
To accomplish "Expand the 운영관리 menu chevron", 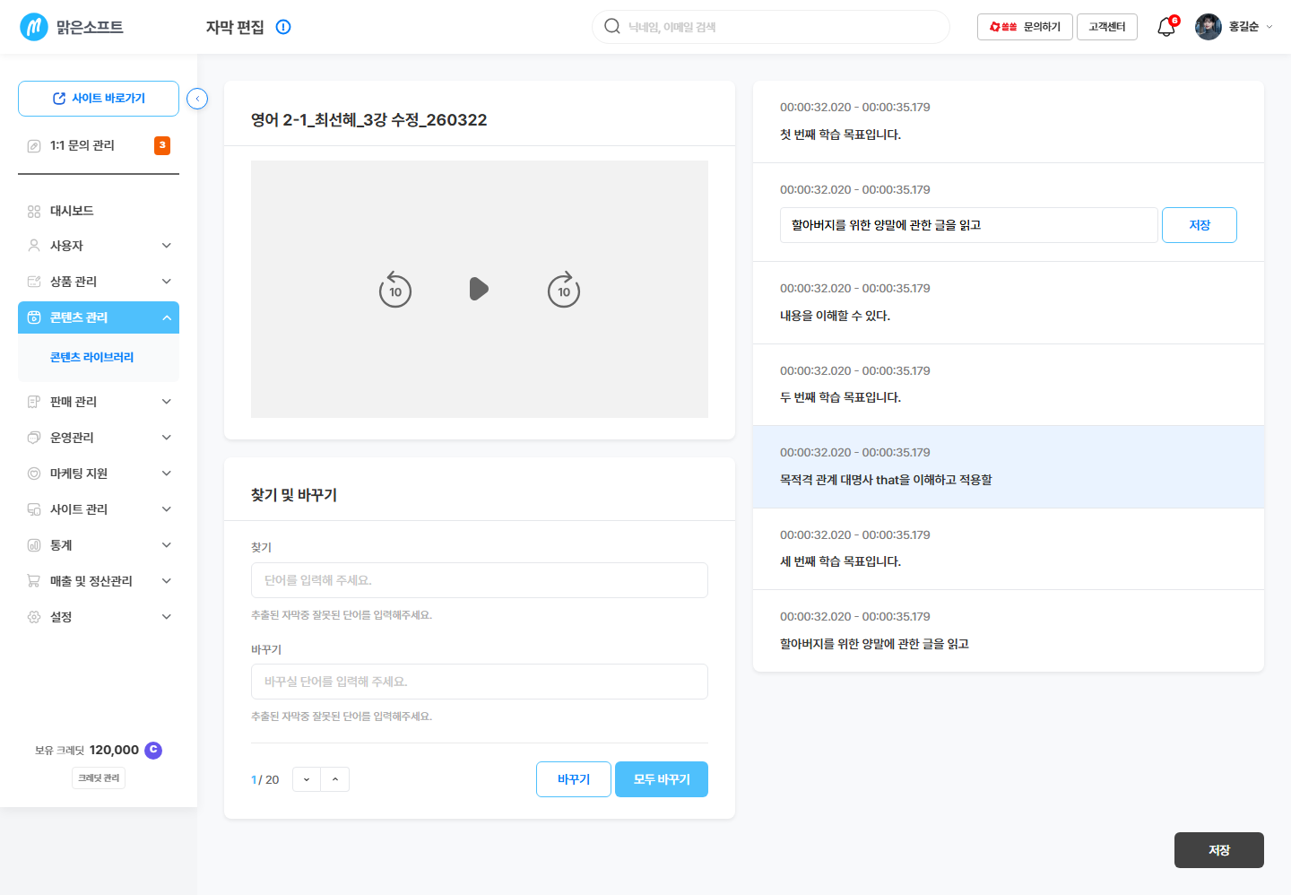I will 167,438.
